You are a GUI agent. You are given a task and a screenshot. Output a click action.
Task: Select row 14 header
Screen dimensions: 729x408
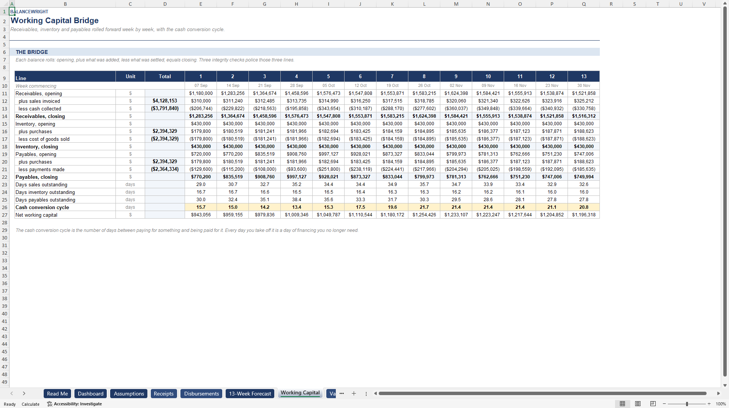5,116
